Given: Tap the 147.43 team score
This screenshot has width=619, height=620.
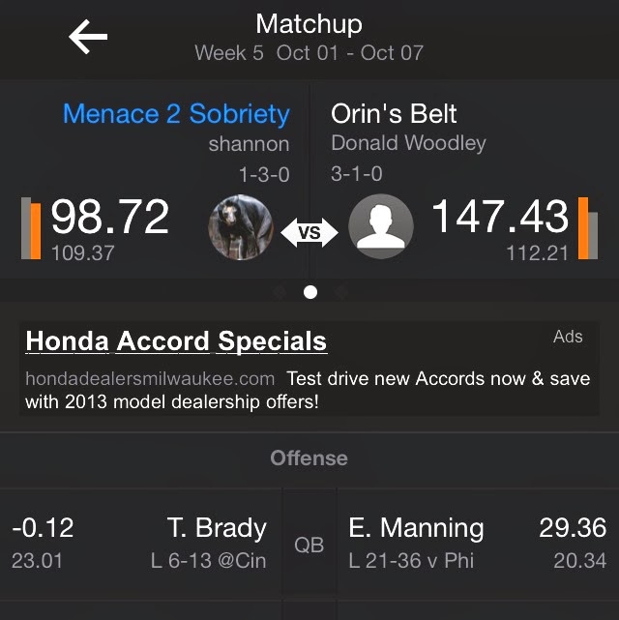Looking at the screenshot, I should tap(501, 219).
